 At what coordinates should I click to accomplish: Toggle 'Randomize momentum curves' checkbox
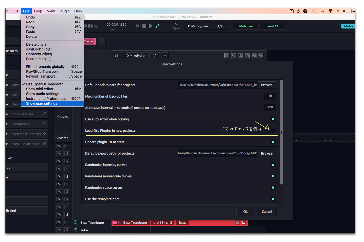click(x=273, y=176)
